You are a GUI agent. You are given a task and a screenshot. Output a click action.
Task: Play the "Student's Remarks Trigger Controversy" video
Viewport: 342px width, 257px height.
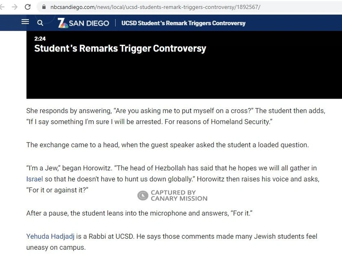click(x=184, y=73)
